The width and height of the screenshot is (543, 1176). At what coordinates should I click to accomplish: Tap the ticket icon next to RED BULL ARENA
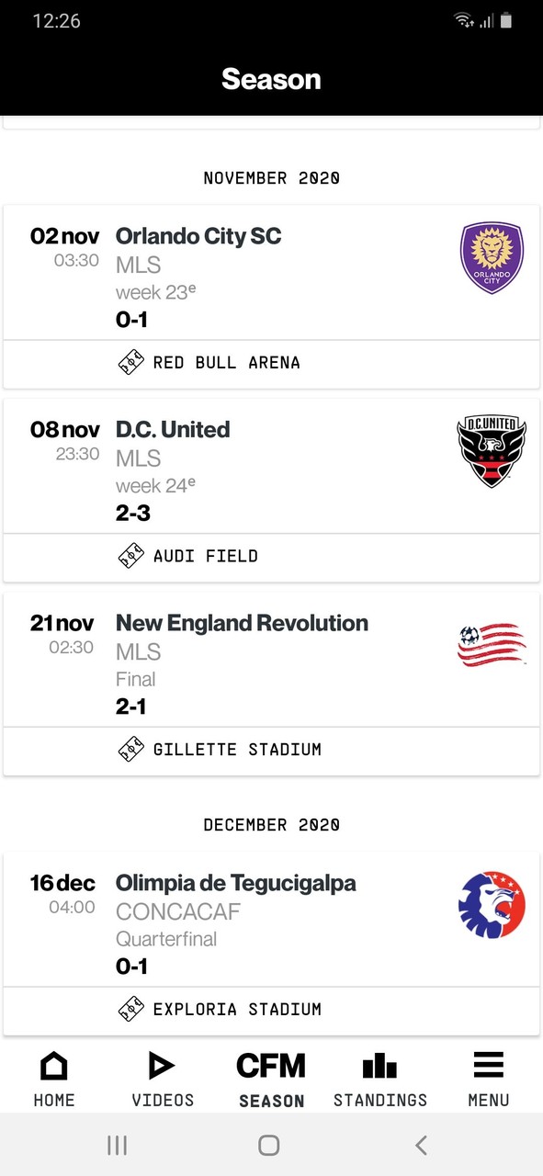pyautogui.click(x=132, y=362)
